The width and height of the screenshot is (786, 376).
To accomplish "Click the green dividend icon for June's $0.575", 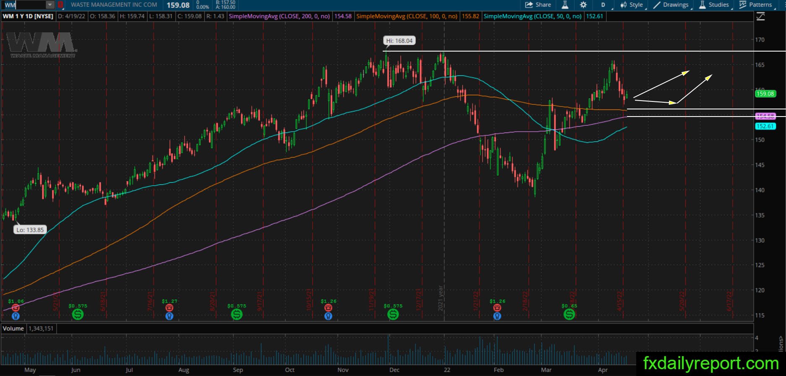I will 78,314.
